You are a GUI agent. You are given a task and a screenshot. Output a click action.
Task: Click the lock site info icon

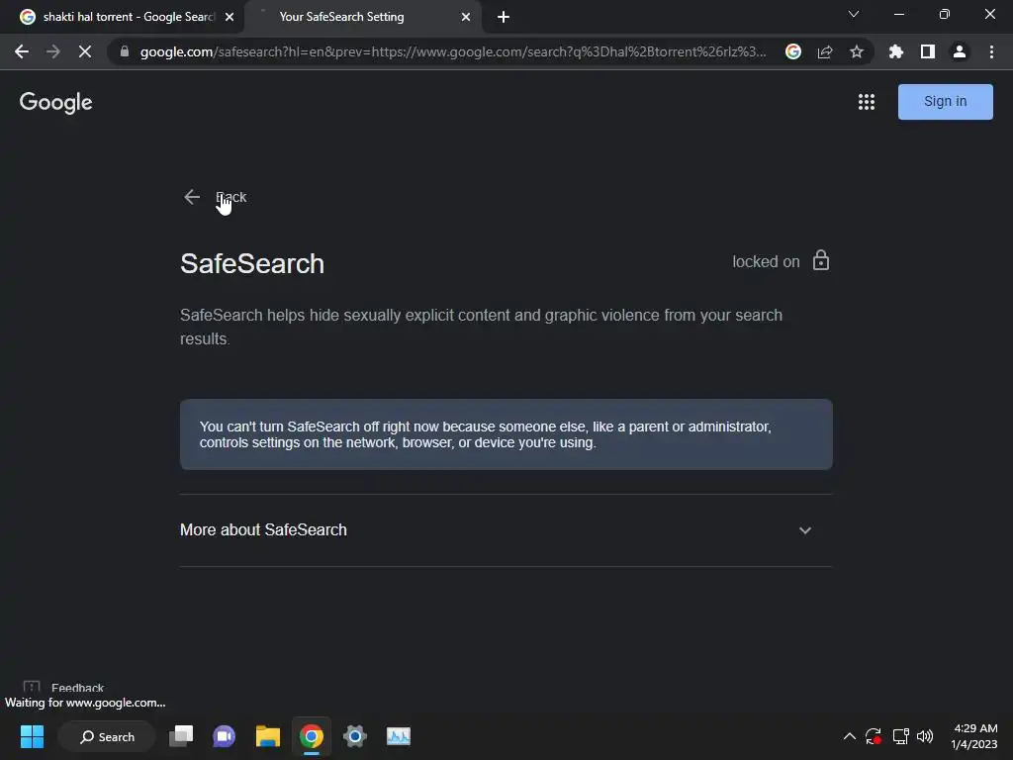pyautogui.click(x=125, y=51)
